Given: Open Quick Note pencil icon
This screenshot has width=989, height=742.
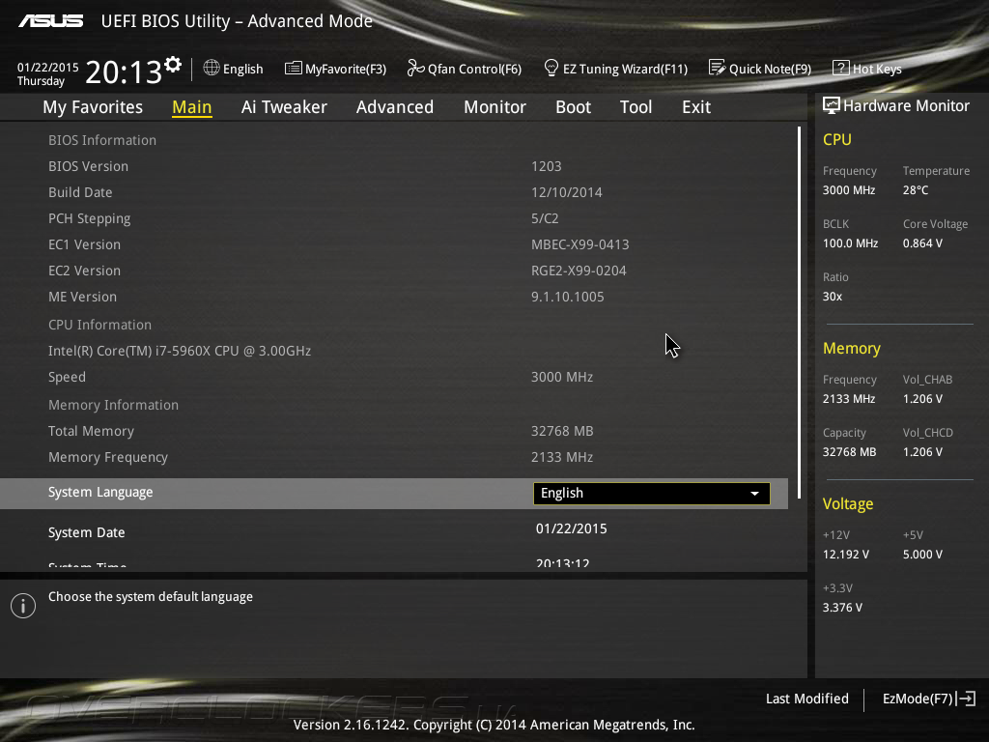Looking at the screenshot, I should click(717, 68).
